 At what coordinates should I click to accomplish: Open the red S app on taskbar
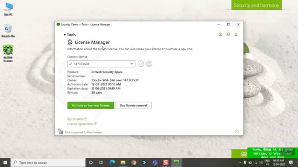166,162
